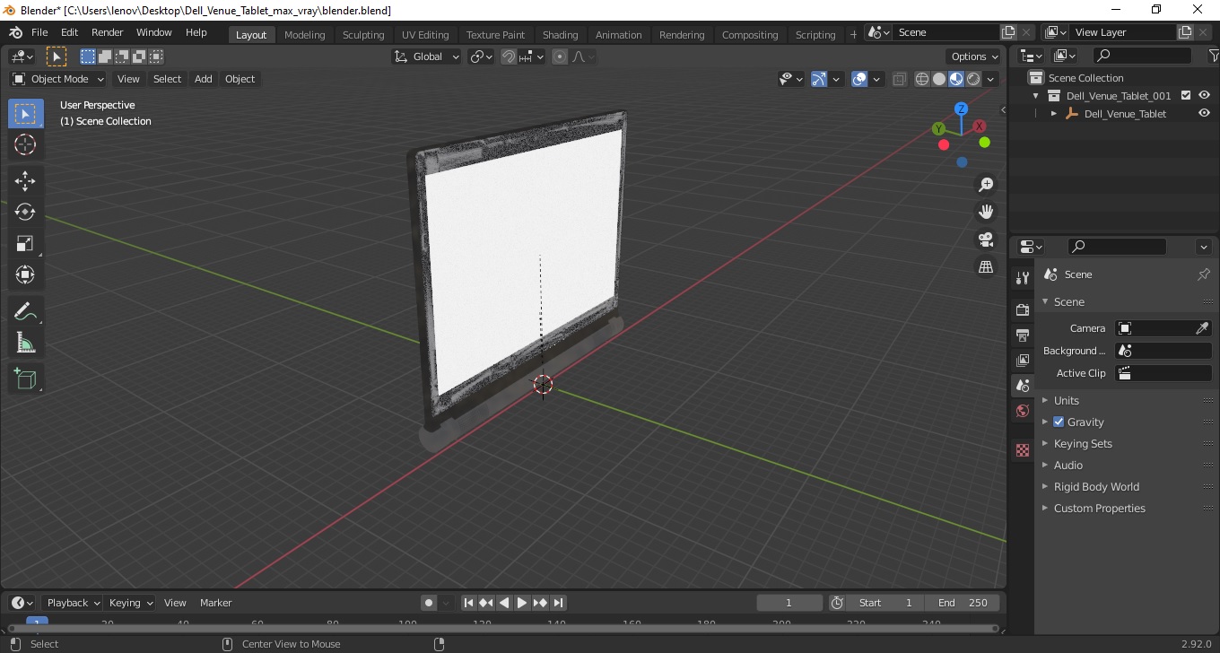Expand the Keying Sets panel
The height and width of the screenshot is (653, 1220).
[1083, 443]
